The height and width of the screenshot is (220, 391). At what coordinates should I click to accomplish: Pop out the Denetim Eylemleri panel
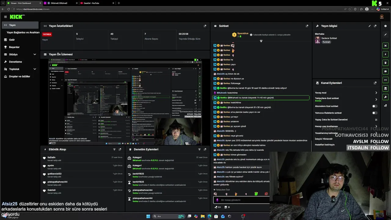pos(205,149)
